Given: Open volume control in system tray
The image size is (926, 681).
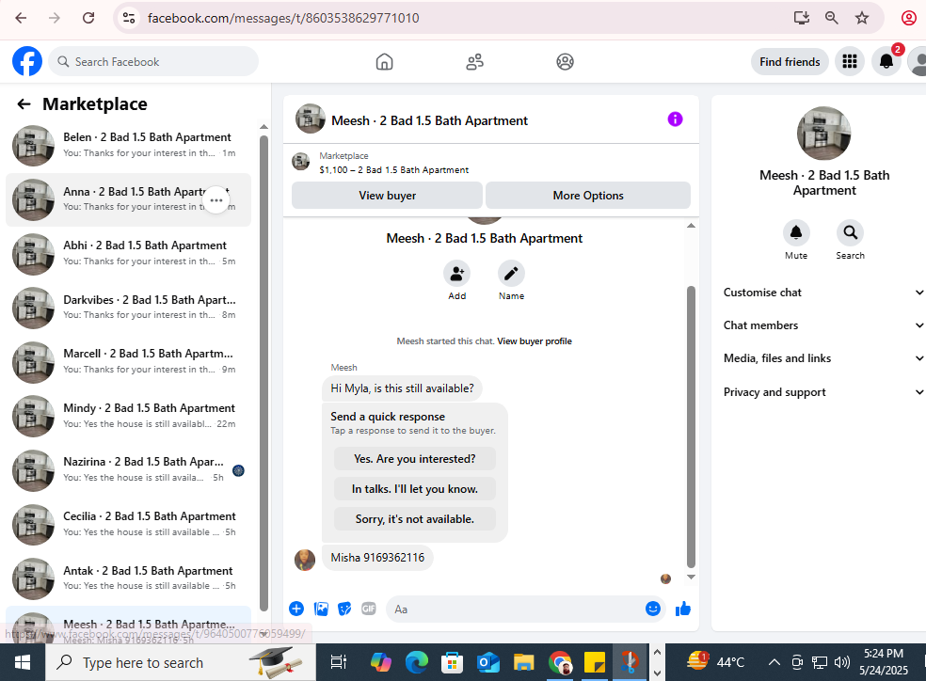Looking at the screenshot, I should pyautogui.click(x=842, y=662).
